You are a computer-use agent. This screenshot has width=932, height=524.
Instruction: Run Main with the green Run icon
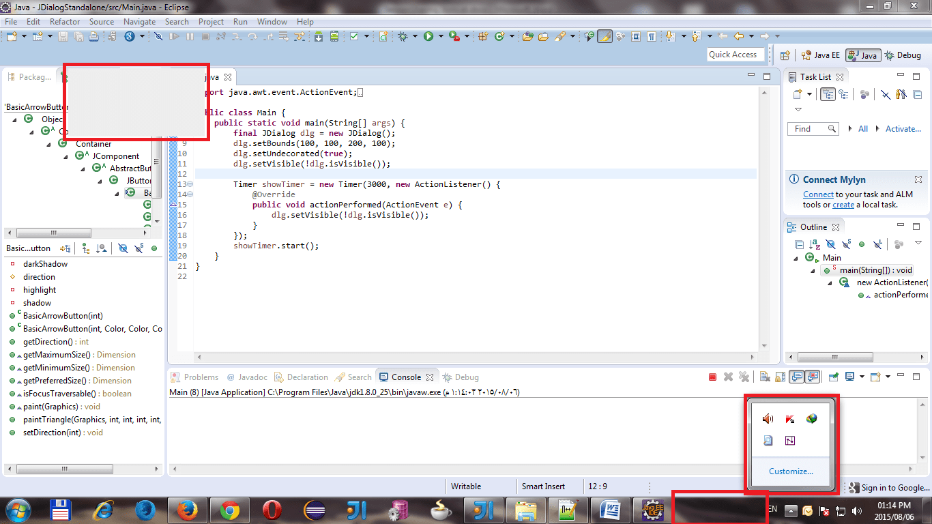(x=428, y=35)
